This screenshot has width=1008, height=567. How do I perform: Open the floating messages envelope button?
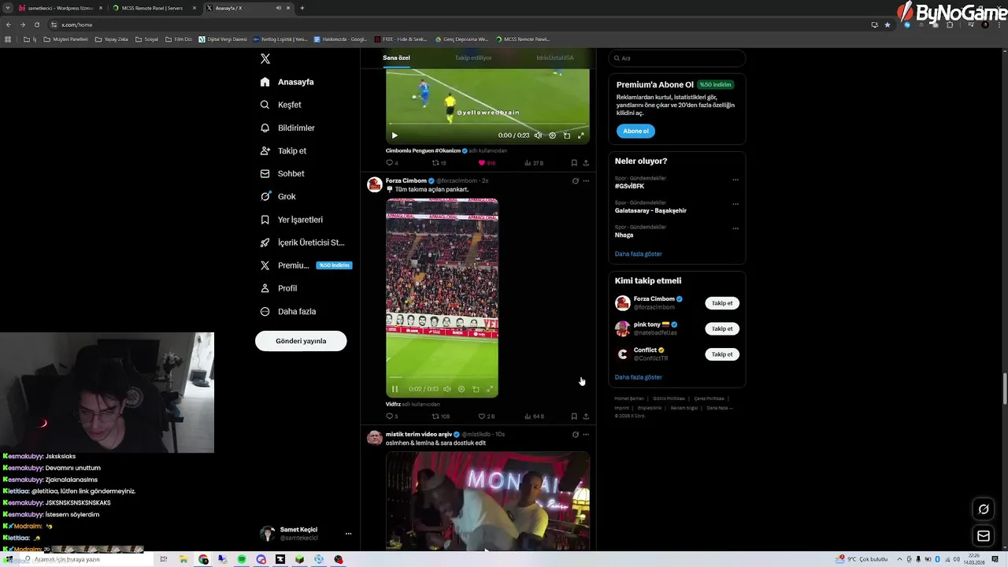[x=984, y=536]
